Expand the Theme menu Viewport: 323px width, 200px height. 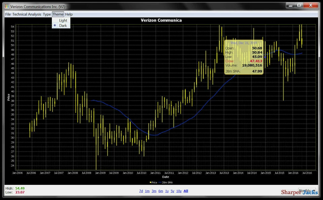point(58,14)
